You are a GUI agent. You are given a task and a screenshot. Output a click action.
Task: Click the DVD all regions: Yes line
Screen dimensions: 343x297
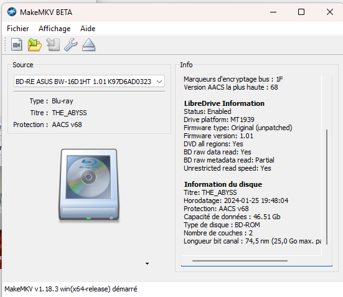(214, 144)
